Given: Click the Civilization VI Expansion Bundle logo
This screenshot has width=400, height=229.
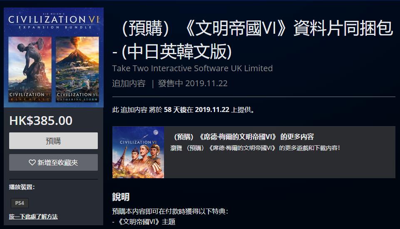Looking at the screenshot, I should tap(54, 21).
